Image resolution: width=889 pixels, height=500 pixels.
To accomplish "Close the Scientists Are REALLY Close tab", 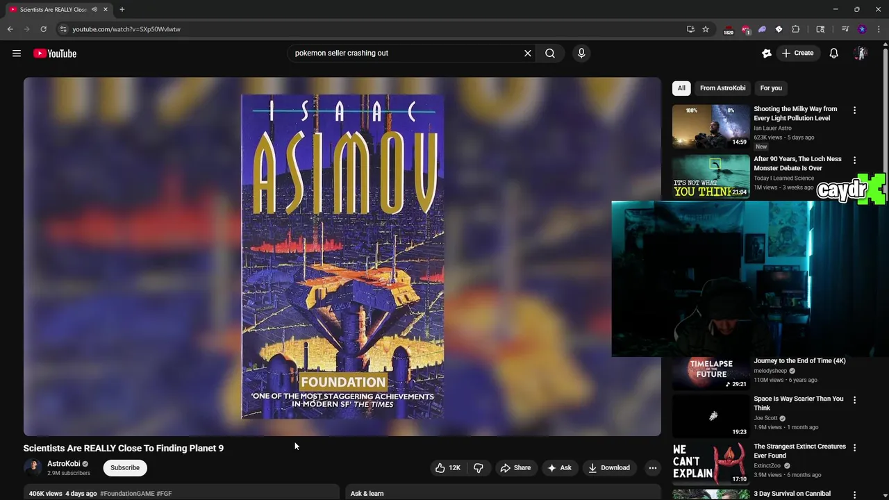I will pos(106,9).
